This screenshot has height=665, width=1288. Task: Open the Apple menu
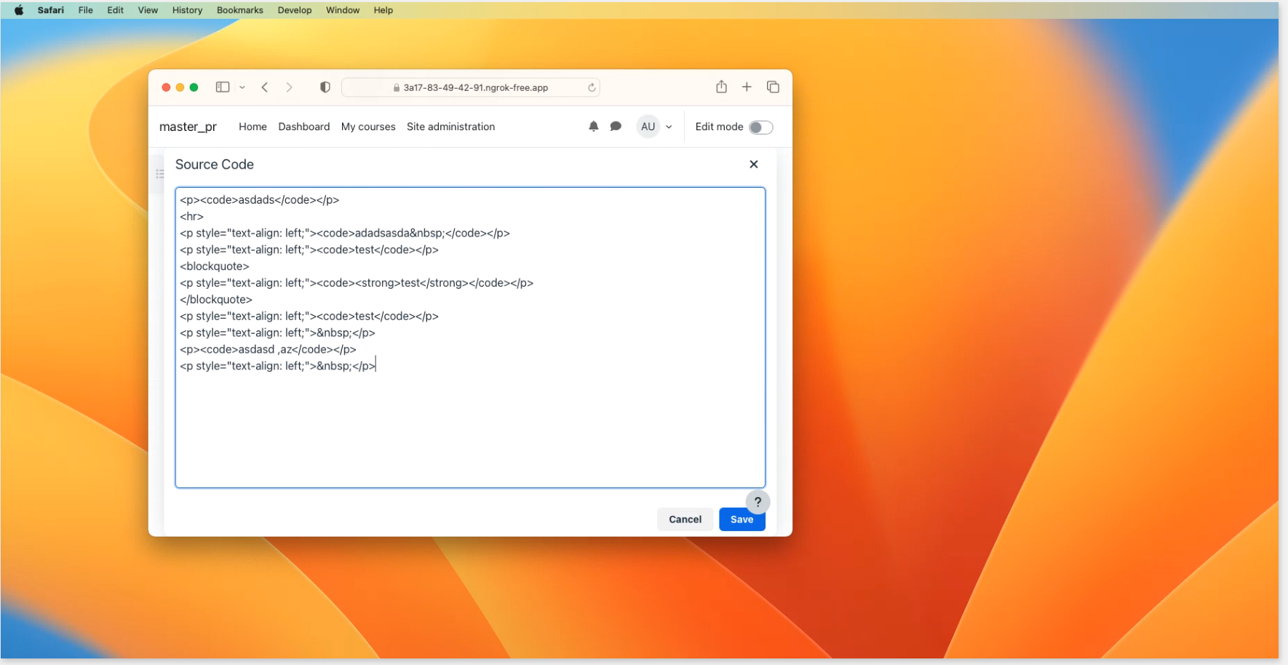click(x=19, y=10)
